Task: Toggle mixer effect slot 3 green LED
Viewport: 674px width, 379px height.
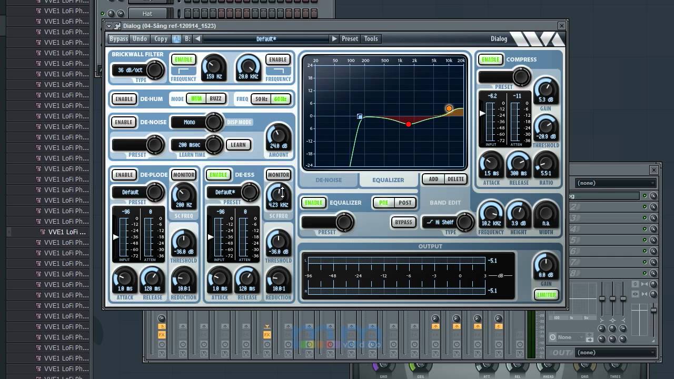Action: click(645, 218)
